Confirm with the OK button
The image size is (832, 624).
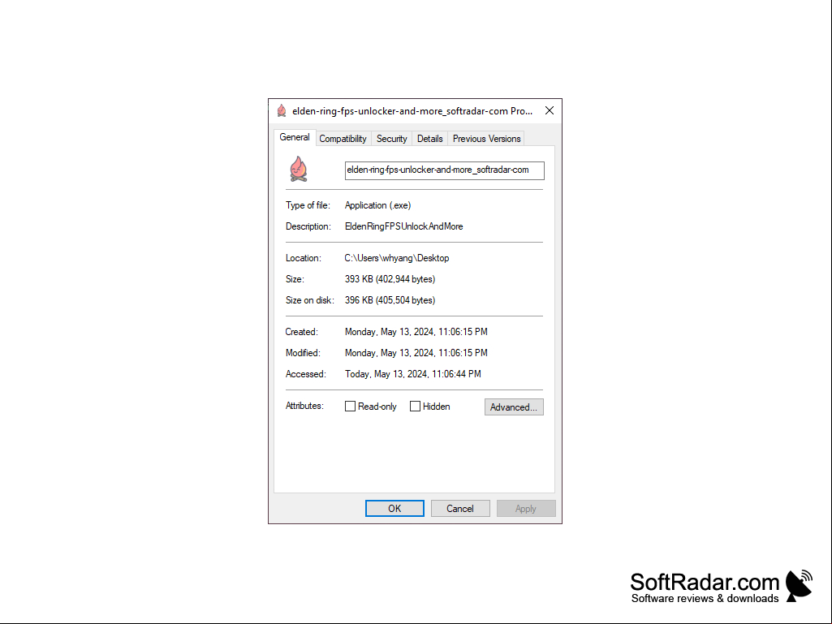pos(394,508)
